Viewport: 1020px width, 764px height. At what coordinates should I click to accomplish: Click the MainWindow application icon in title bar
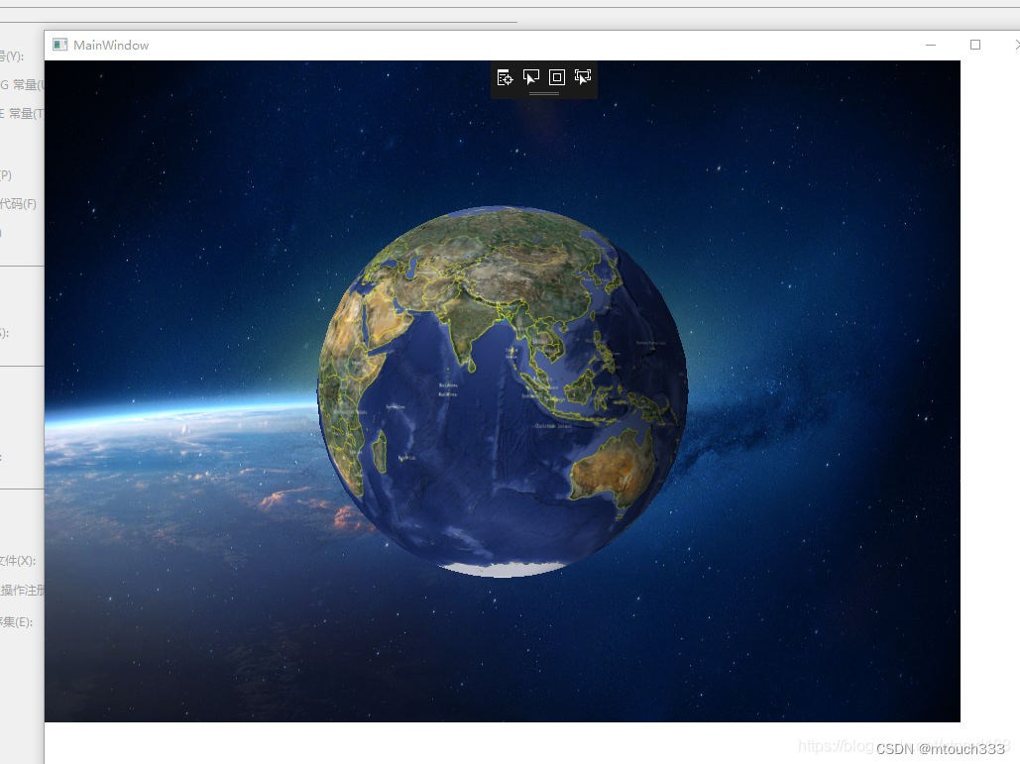click(59, 45)
